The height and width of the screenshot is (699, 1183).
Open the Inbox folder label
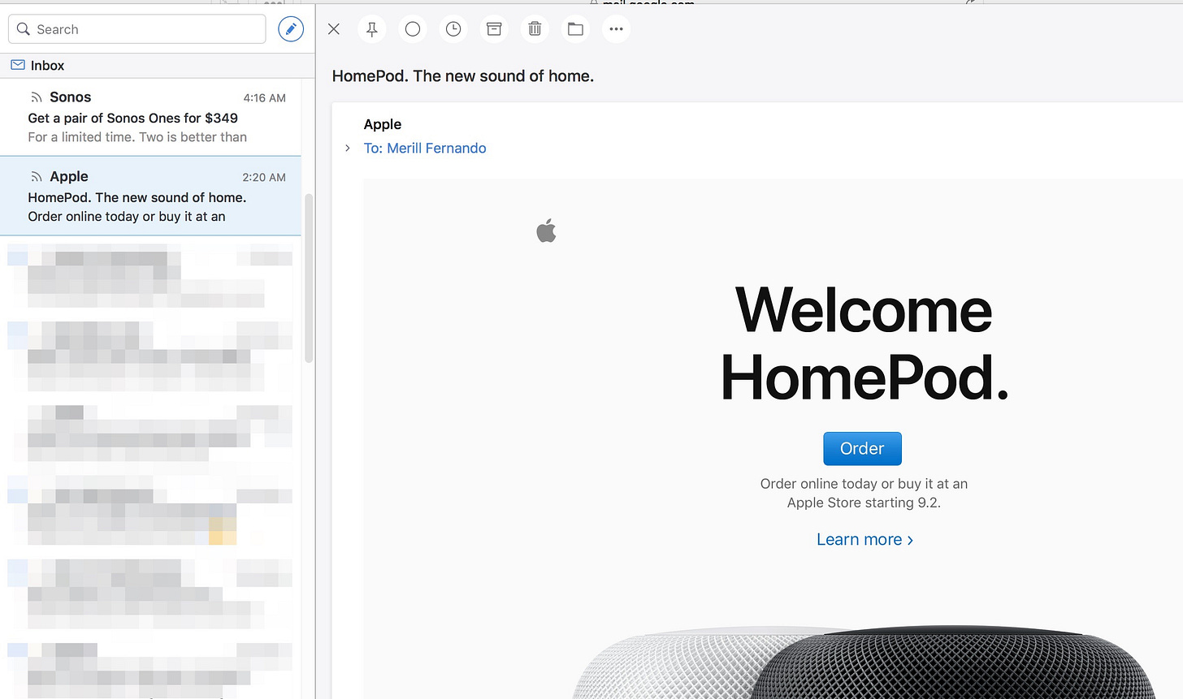click(x=47, y=66)
